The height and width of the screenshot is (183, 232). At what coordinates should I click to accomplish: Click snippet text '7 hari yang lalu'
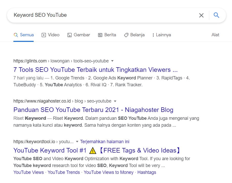28,78
